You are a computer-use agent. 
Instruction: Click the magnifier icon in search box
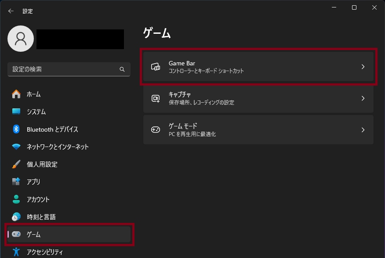(122, 69)
